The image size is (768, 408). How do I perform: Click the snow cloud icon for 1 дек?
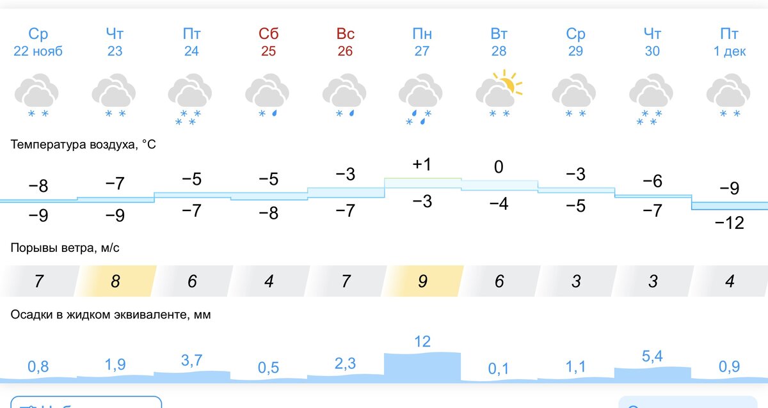tap(729, 97)
